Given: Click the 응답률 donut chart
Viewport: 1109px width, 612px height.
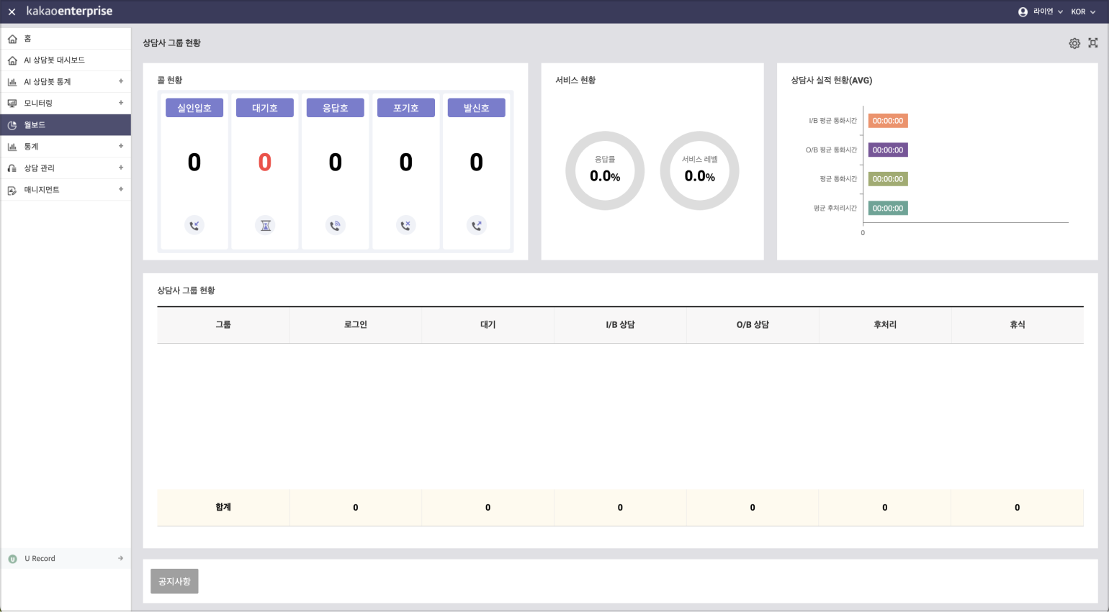Looking at the screenshot, I should (x=605, y=170).
